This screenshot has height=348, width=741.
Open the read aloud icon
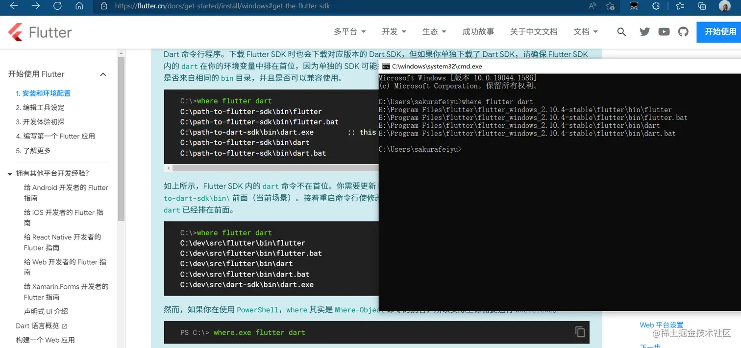click(x=593, y=6)
